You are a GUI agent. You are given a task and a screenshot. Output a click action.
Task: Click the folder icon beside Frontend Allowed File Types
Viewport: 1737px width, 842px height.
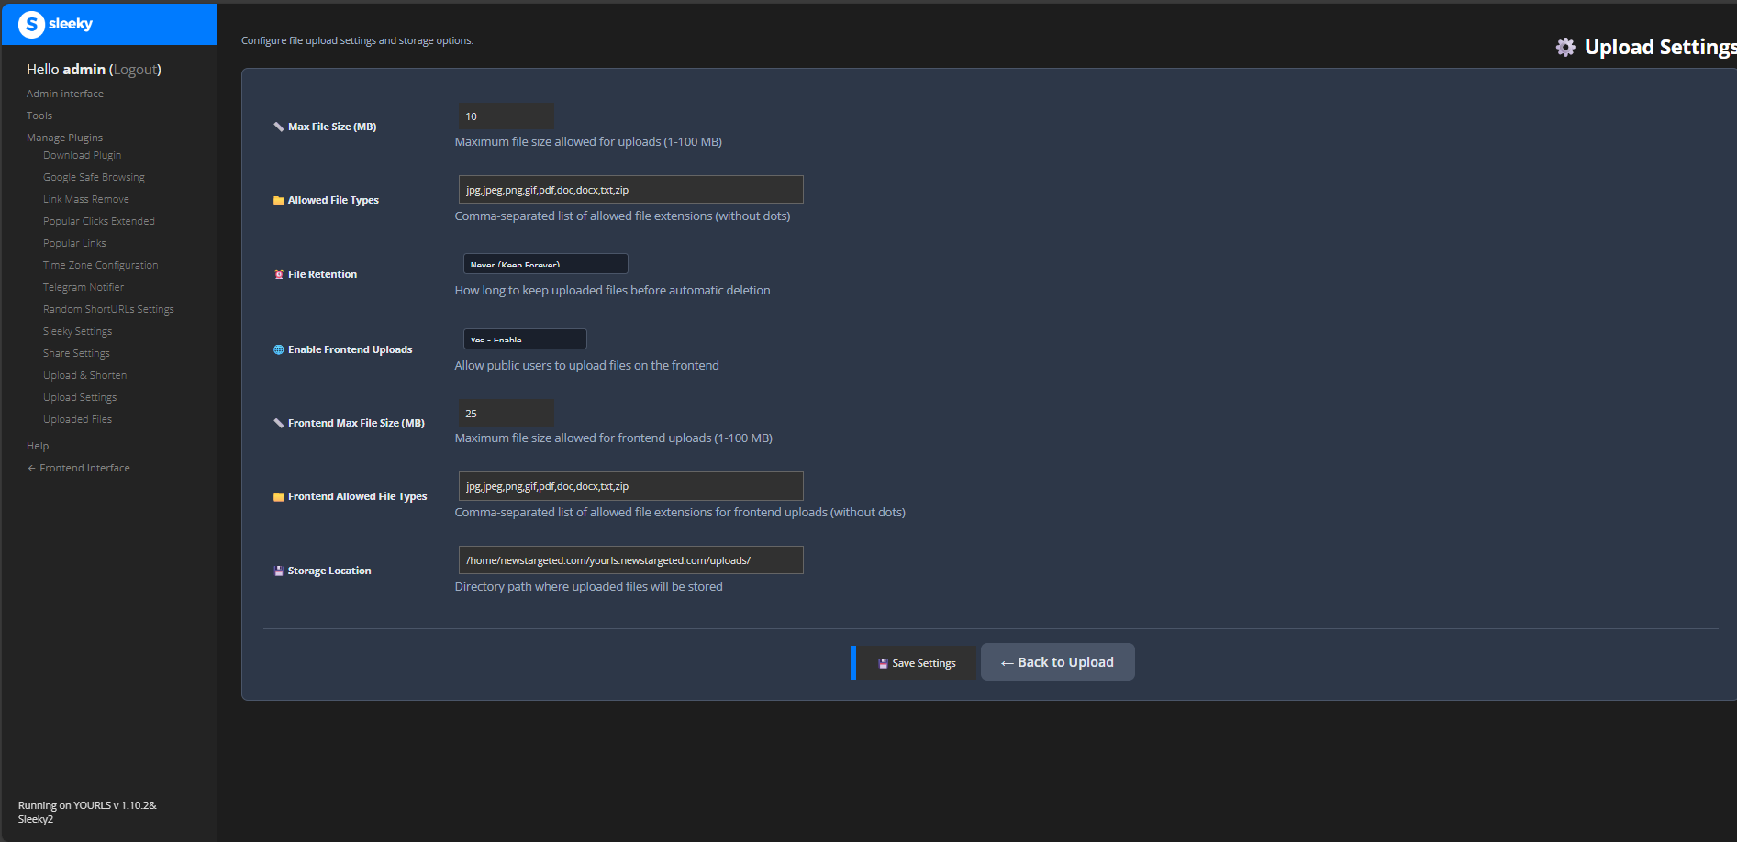click(278, 496)
